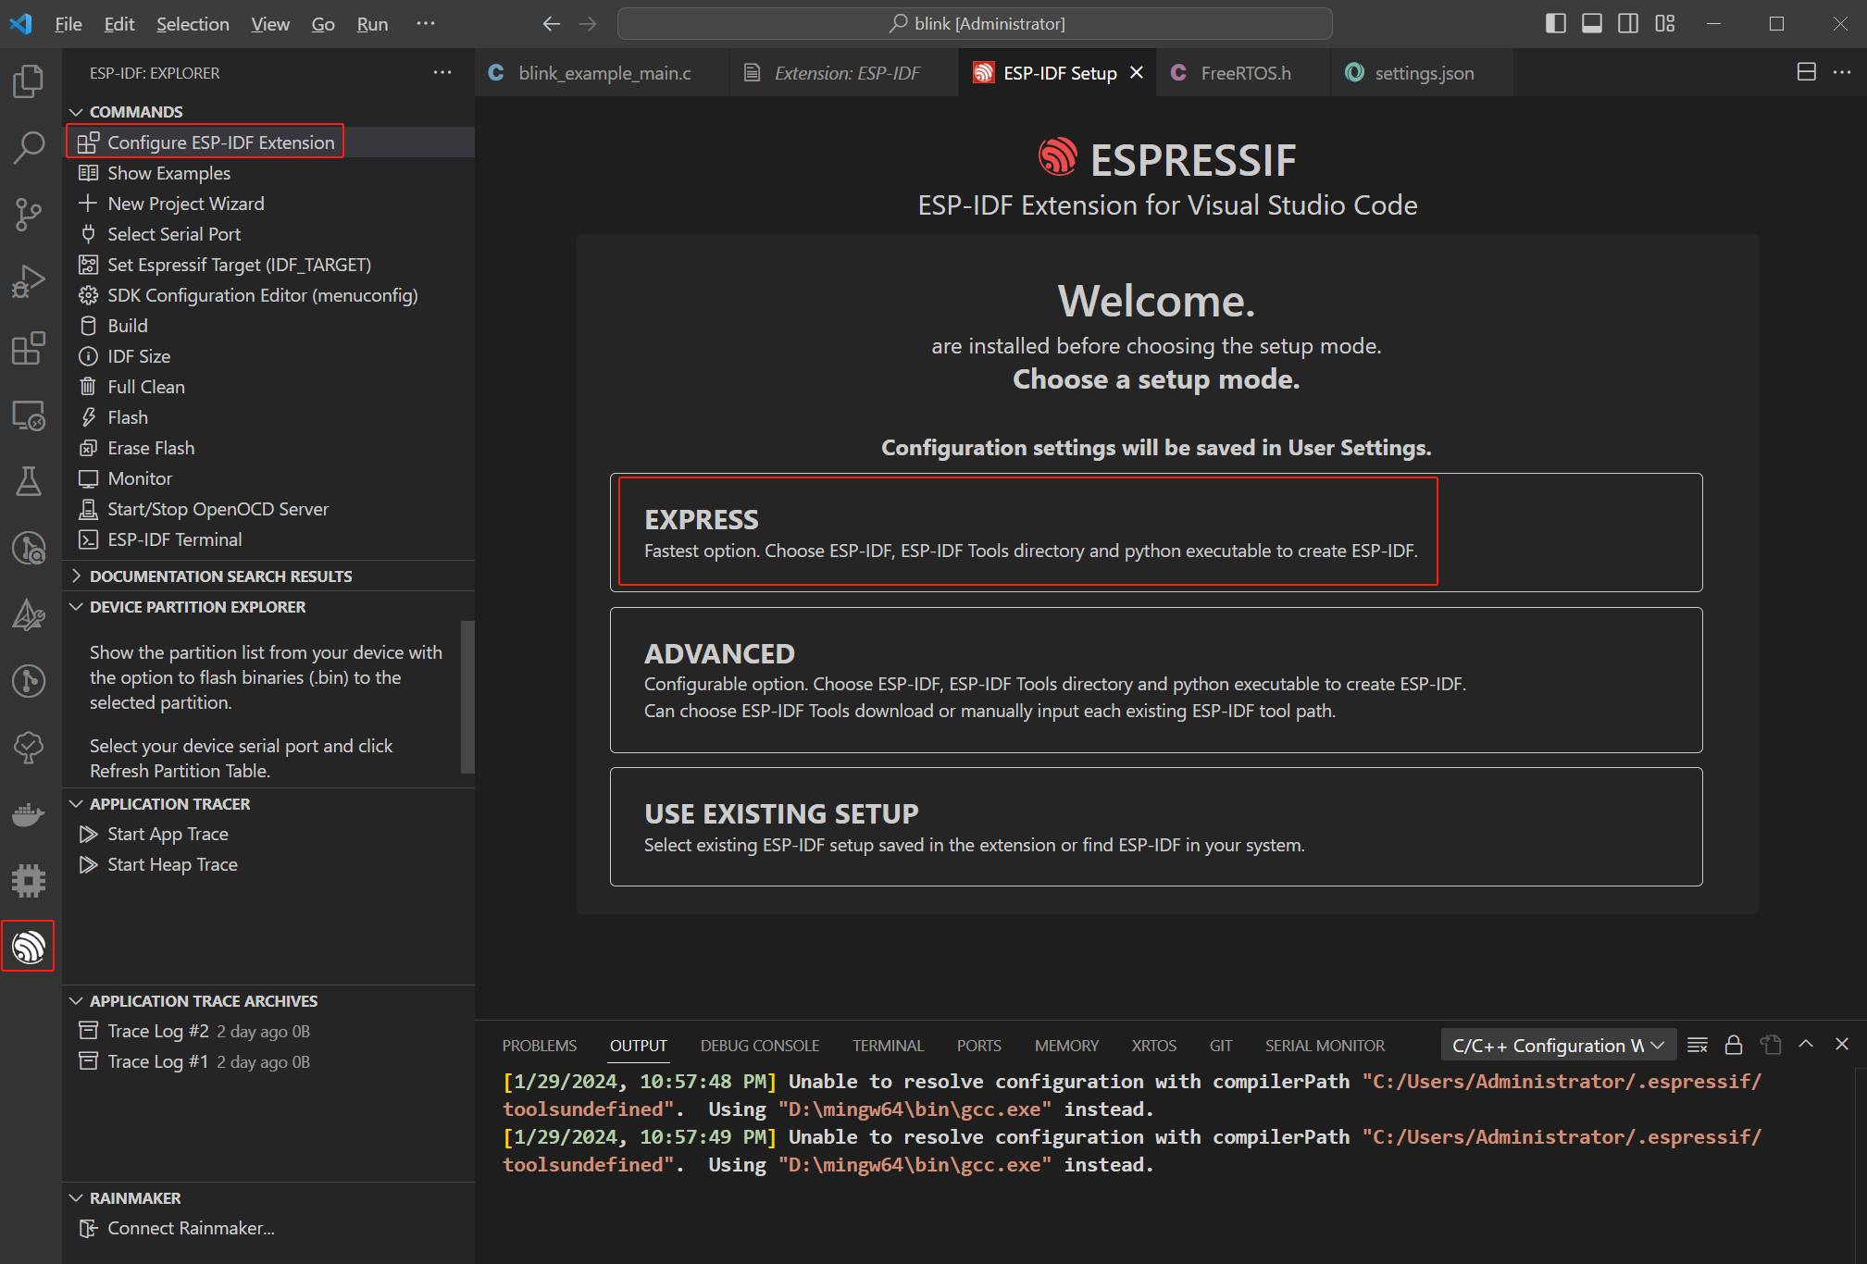The height and width of the screenshot is (1264, 1867).
Task: Run the Build command
Action: (x=268, y=326)
